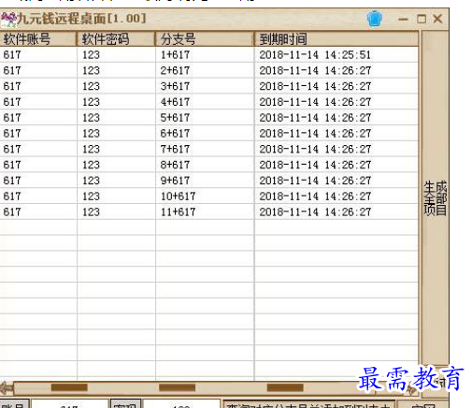This screenshot has height=408, width=472.
Task: Click the vertical 生成全部项目 button
Action: point(435,198)
